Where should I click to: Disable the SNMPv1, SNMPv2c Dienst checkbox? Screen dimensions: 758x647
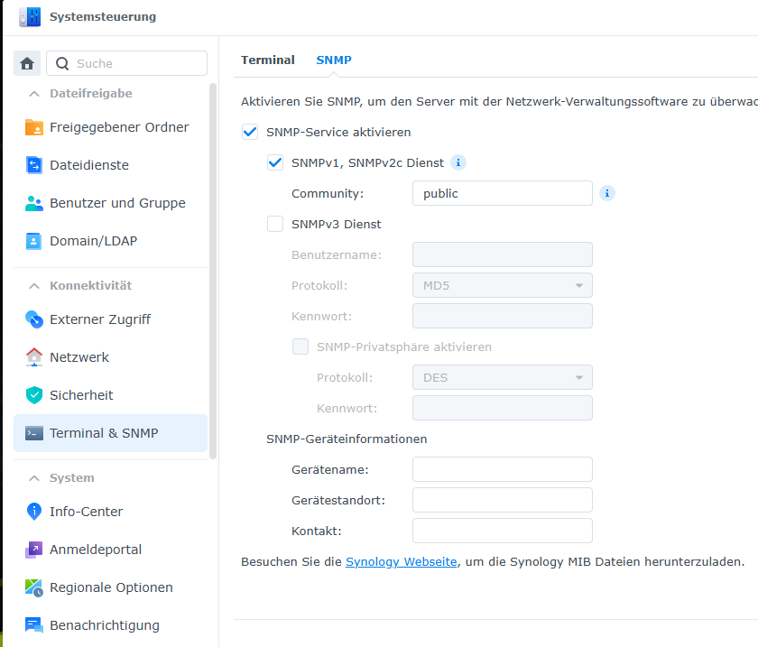(x=275, y=162)
